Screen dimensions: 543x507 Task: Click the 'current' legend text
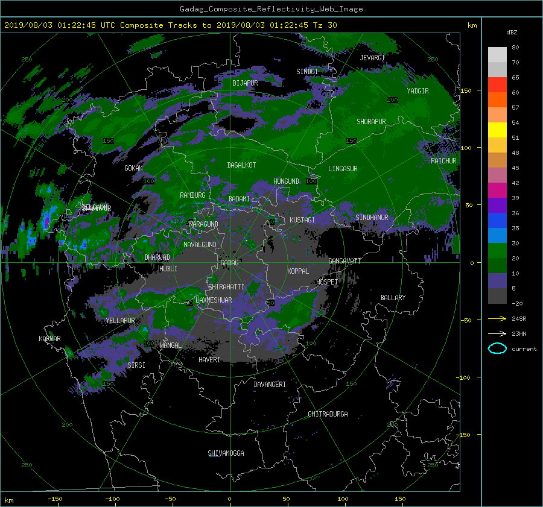tap(524, 349)
